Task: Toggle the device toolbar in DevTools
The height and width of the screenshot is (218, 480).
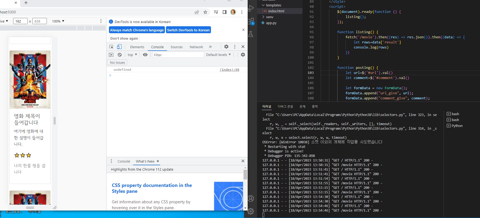Action: 119,47
